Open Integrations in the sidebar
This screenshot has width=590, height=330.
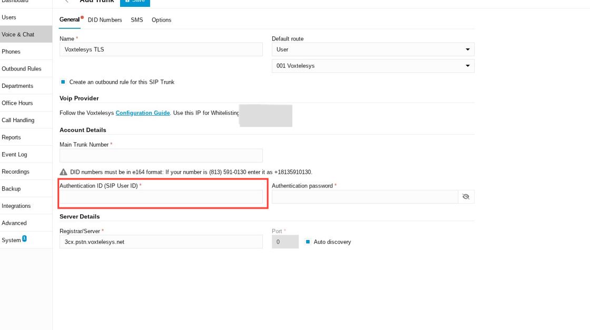(26, 206)
